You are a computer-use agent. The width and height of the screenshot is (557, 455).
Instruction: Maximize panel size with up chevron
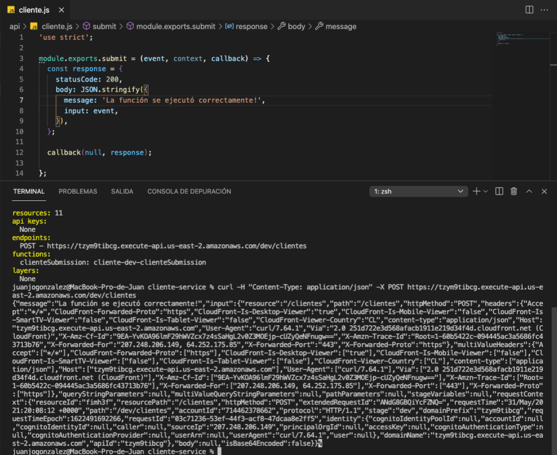[529, 192]
